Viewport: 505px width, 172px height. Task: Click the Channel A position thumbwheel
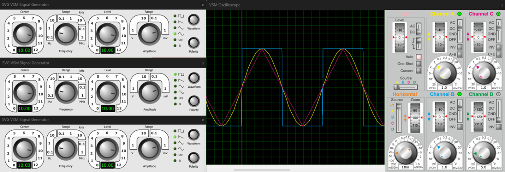(x=439, y=37)
